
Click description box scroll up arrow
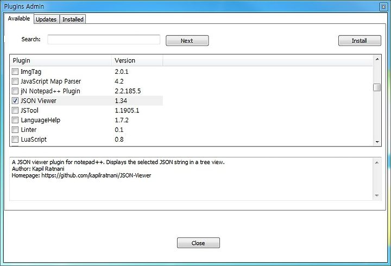tap(377, 162)
